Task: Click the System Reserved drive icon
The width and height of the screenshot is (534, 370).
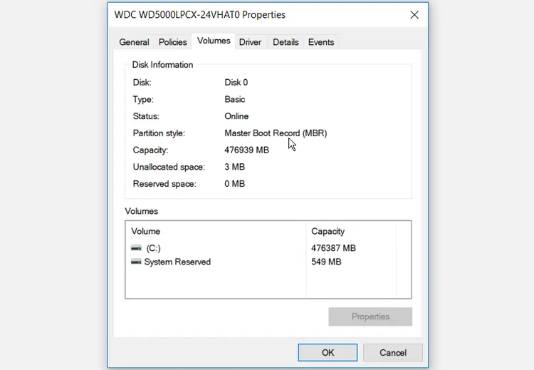Action: tap(137, 262)
